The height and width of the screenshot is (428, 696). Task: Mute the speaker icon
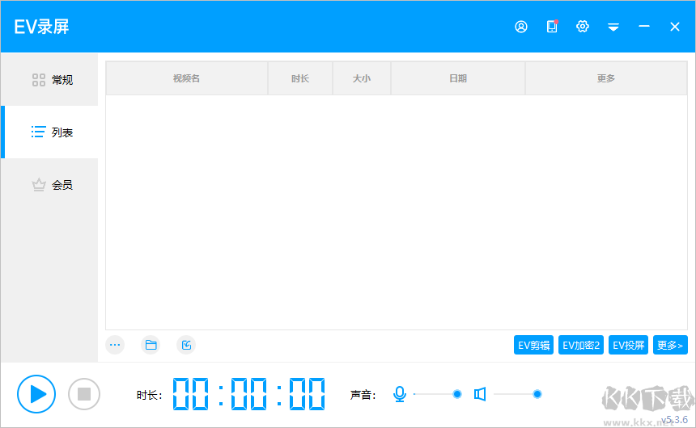pyautogui.click(x=480, y=394)
